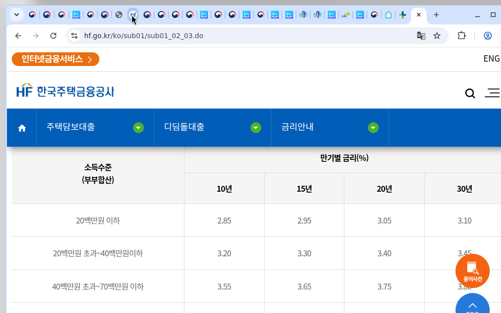View site information icon in address bar
This screenshot has width=501, height=313.
pyautogui.click(x=74, y=36)
